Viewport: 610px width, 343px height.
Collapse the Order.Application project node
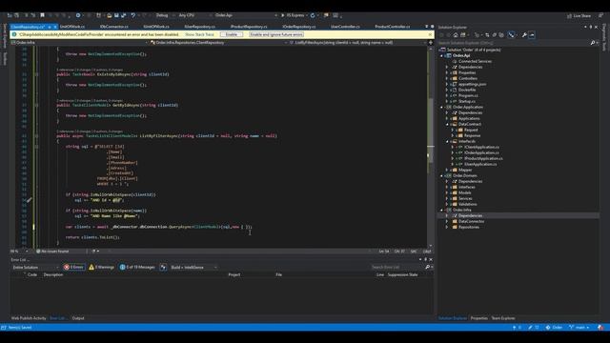click(442, 107)
